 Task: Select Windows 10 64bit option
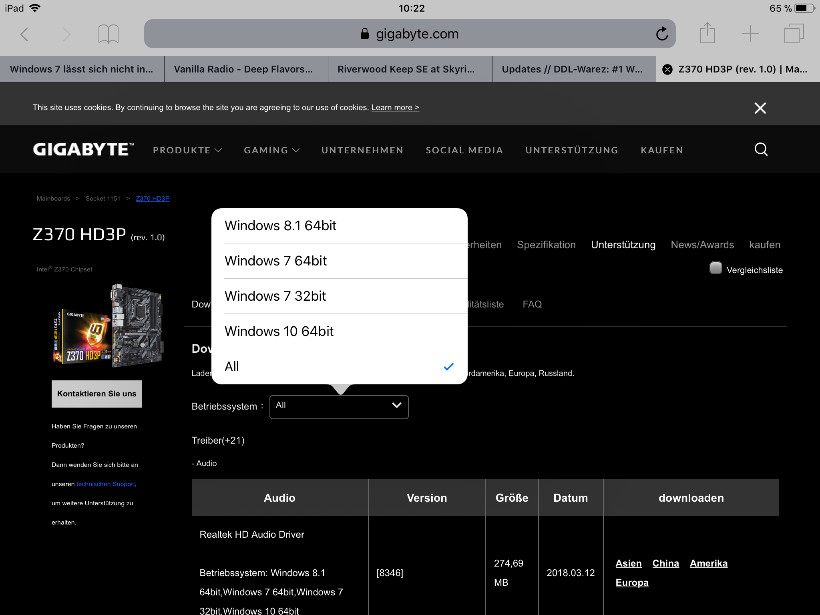tap(279, 332)
